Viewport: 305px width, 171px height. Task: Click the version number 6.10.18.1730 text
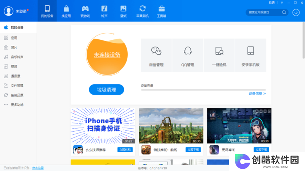coord(158,168)
